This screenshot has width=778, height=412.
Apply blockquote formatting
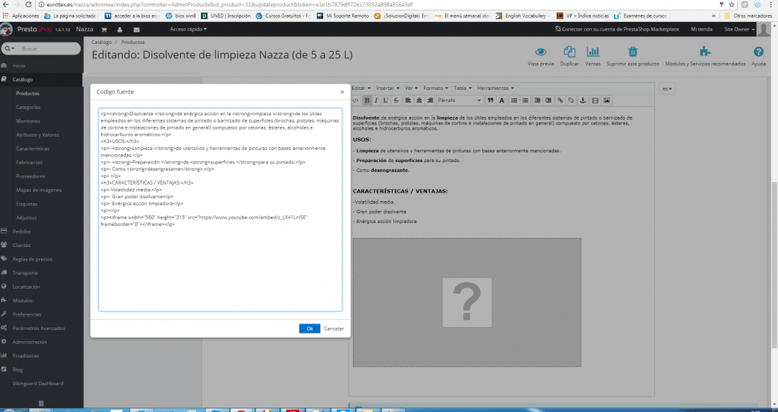tap(491, 101)
